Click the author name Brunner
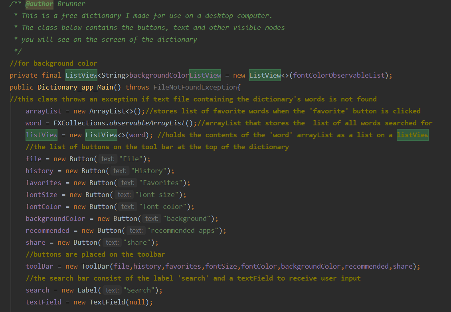This screenshot has width=451, height=312. [x=71, y=4]
